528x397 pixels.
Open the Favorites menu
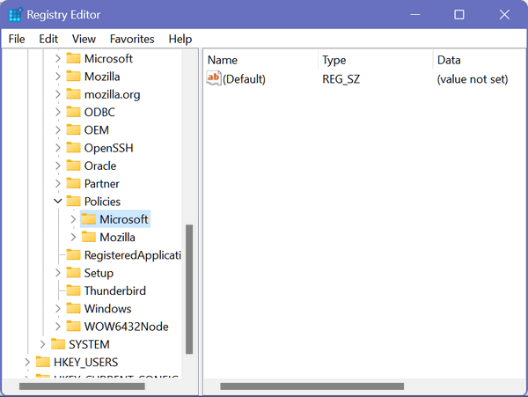pos(132,39)
